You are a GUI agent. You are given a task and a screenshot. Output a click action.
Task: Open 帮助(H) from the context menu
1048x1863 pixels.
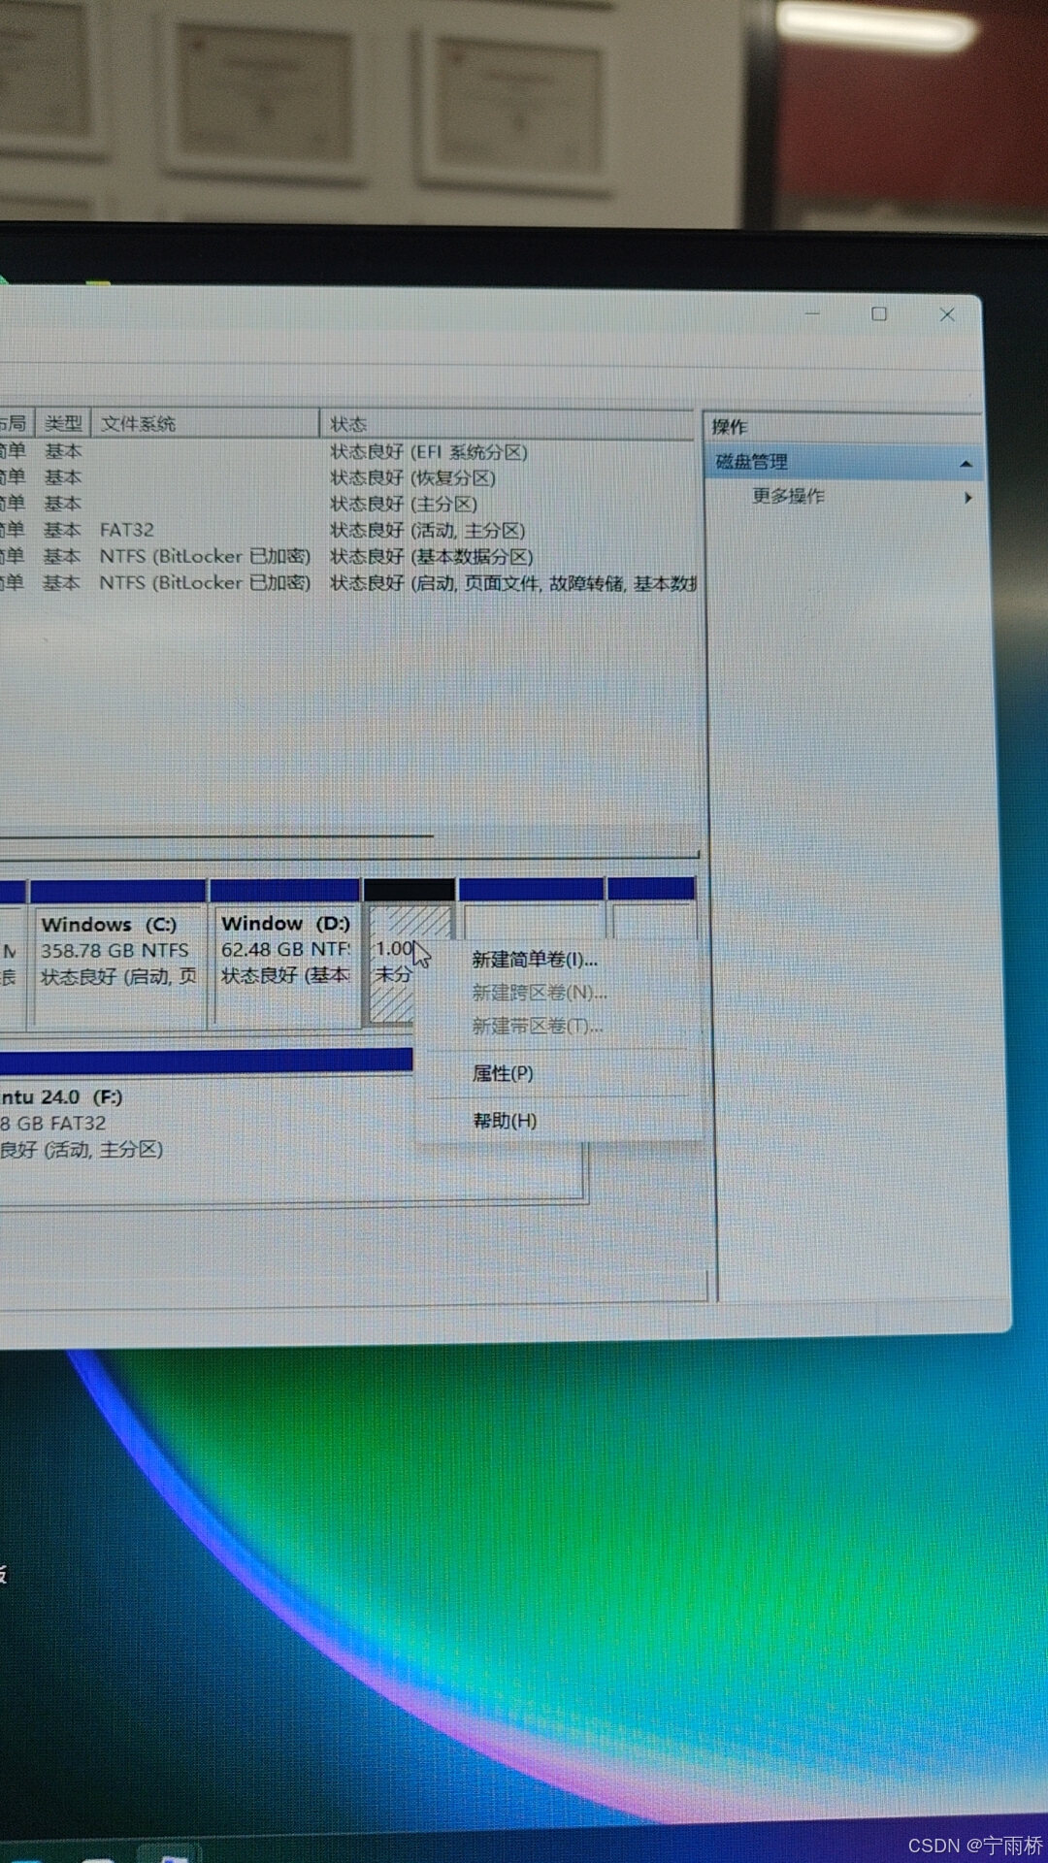tap(505, 1121)
